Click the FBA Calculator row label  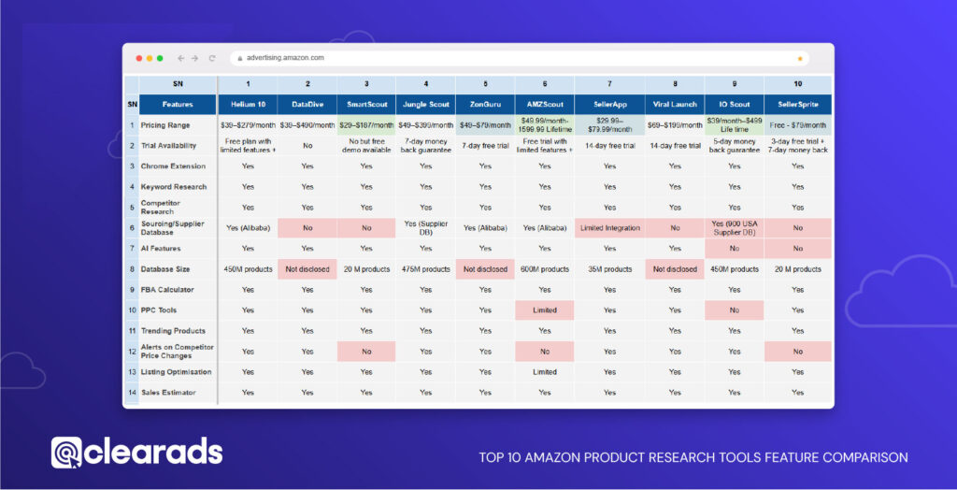pos(178,290)
